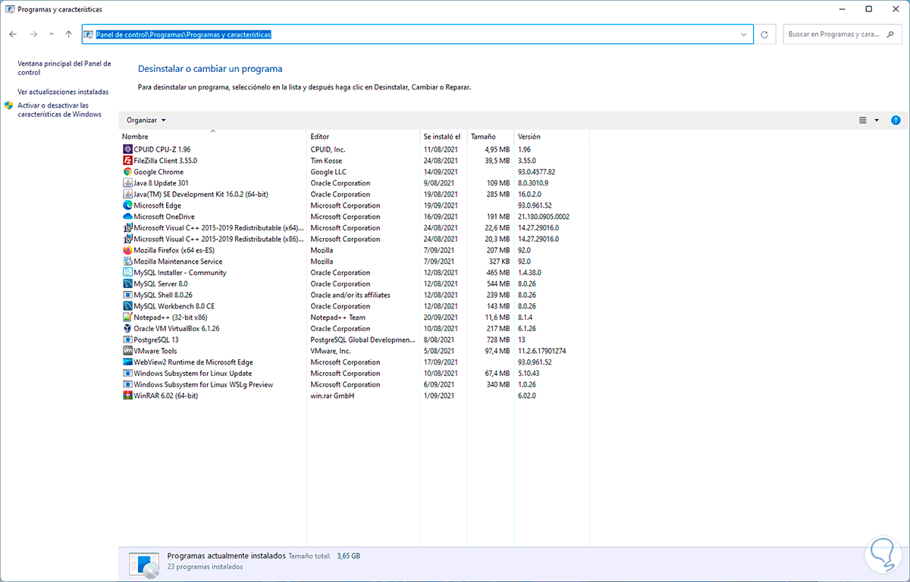The image size is (910, 582).
Task: Click the Tim Kosse editor cell
Action: click(326, 161)
